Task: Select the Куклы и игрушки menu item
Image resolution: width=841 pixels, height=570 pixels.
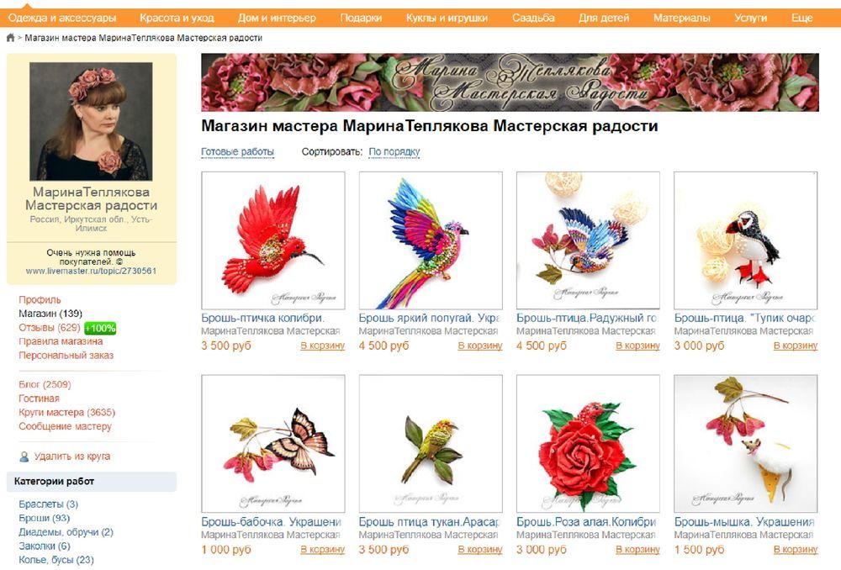Action: [447, 18]
